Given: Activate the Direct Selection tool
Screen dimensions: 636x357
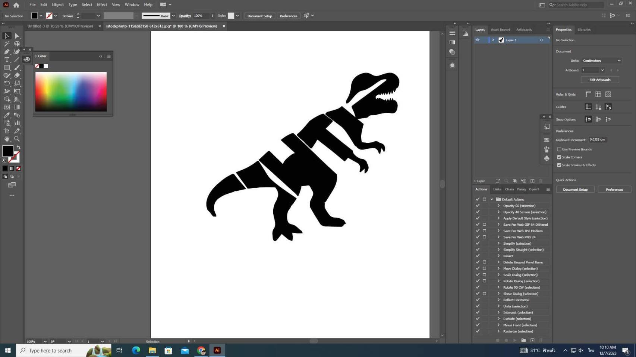Looking at the screenshot, I should pos(17,36).
